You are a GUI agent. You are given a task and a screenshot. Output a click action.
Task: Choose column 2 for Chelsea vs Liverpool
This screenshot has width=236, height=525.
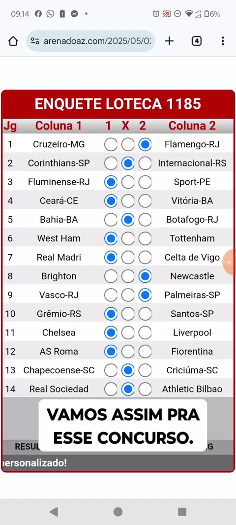pos(145,333)
